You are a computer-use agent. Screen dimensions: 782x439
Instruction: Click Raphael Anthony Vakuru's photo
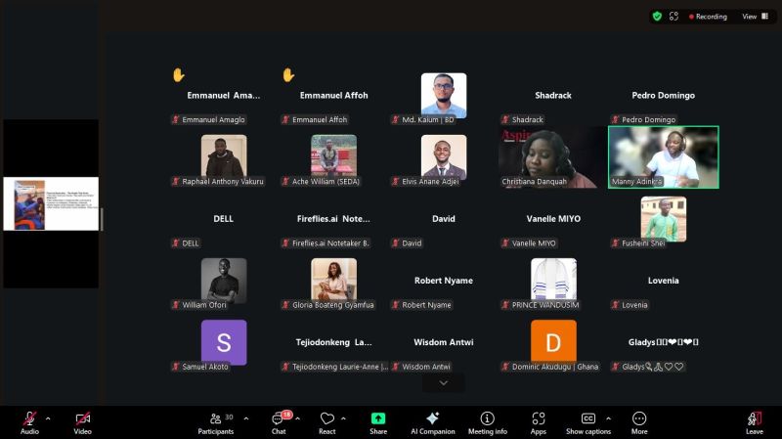(224, 155)
